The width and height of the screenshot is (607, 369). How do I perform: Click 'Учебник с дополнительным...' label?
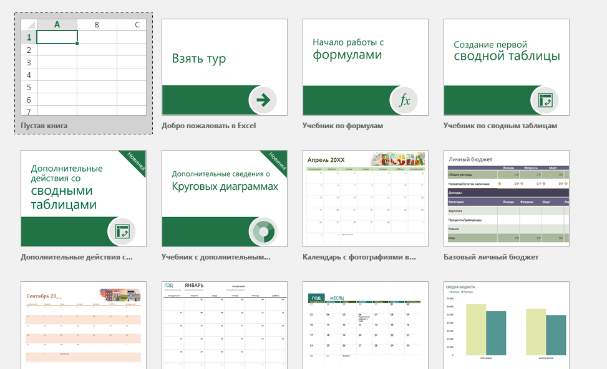click(x=216, y=256)
